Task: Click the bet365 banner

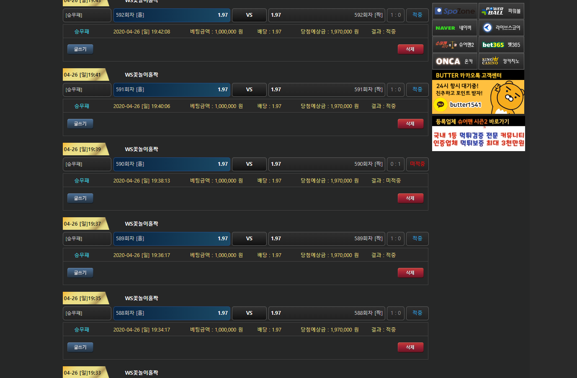Action: [x=501, y=45]
